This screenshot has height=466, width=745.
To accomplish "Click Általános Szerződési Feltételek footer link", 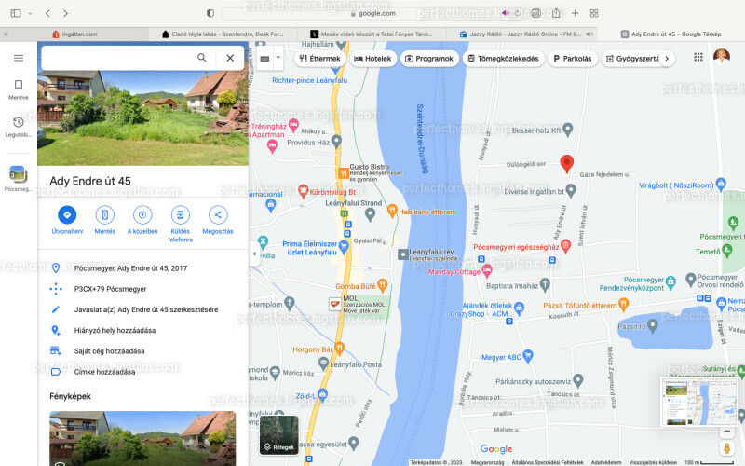I will pos(548,462).
